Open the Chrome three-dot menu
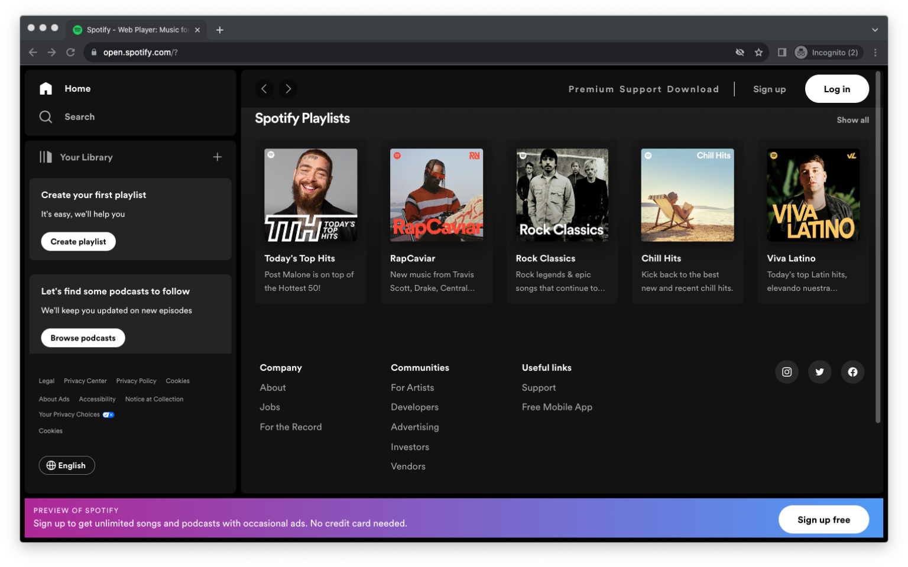Viewport: 908px width, 567px height. (x=875, y=53)
